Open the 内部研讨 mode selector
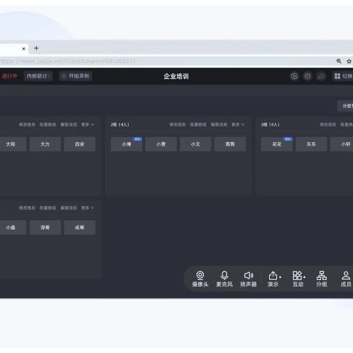This screenshot has width=353, height=353. click(x=38, y=76)
